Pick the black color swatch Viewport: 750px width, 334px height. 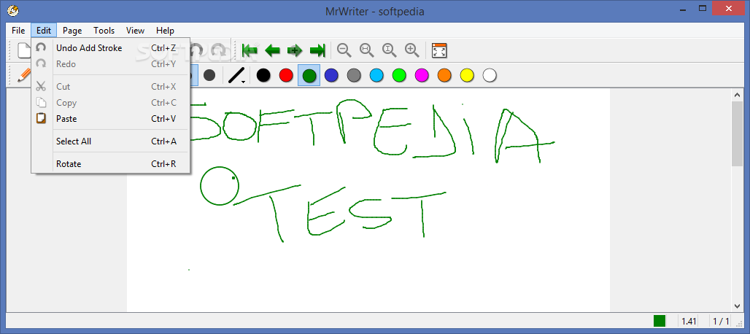coord(263,75)
